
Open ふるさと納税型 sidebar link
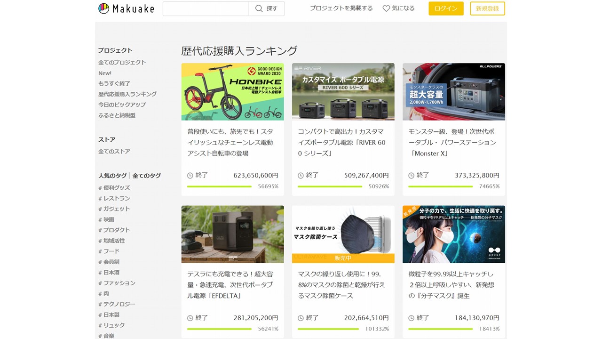[x=117, y=115]
